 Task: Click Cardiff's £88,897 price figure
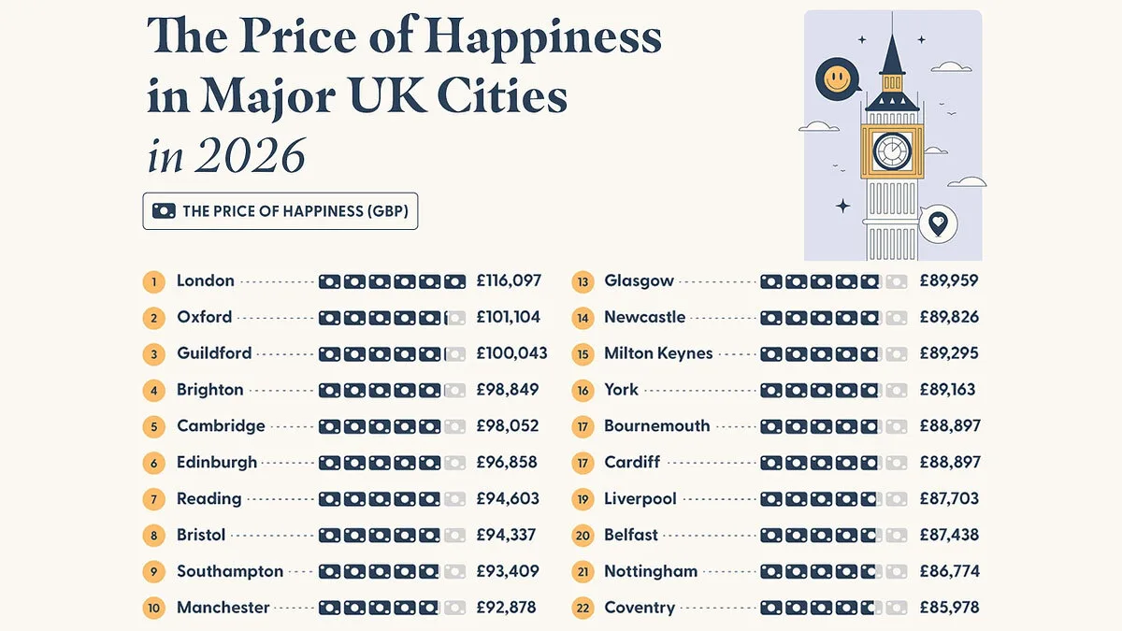point(949,462)
